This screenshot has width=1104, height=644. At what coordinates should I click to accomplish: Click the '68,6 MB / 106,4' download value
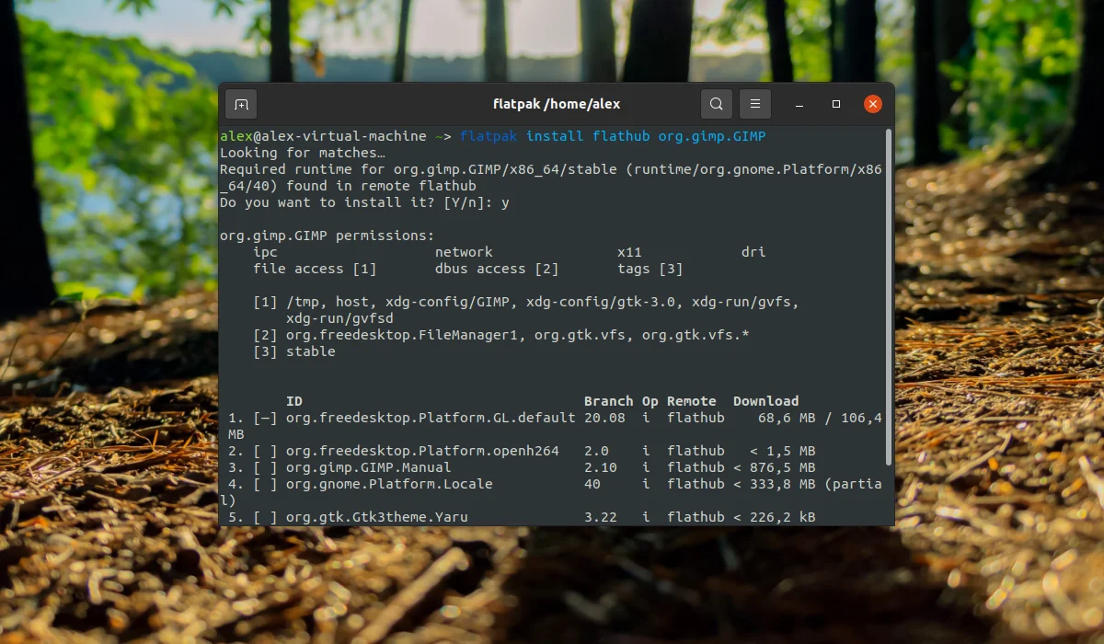click(820, 418)
